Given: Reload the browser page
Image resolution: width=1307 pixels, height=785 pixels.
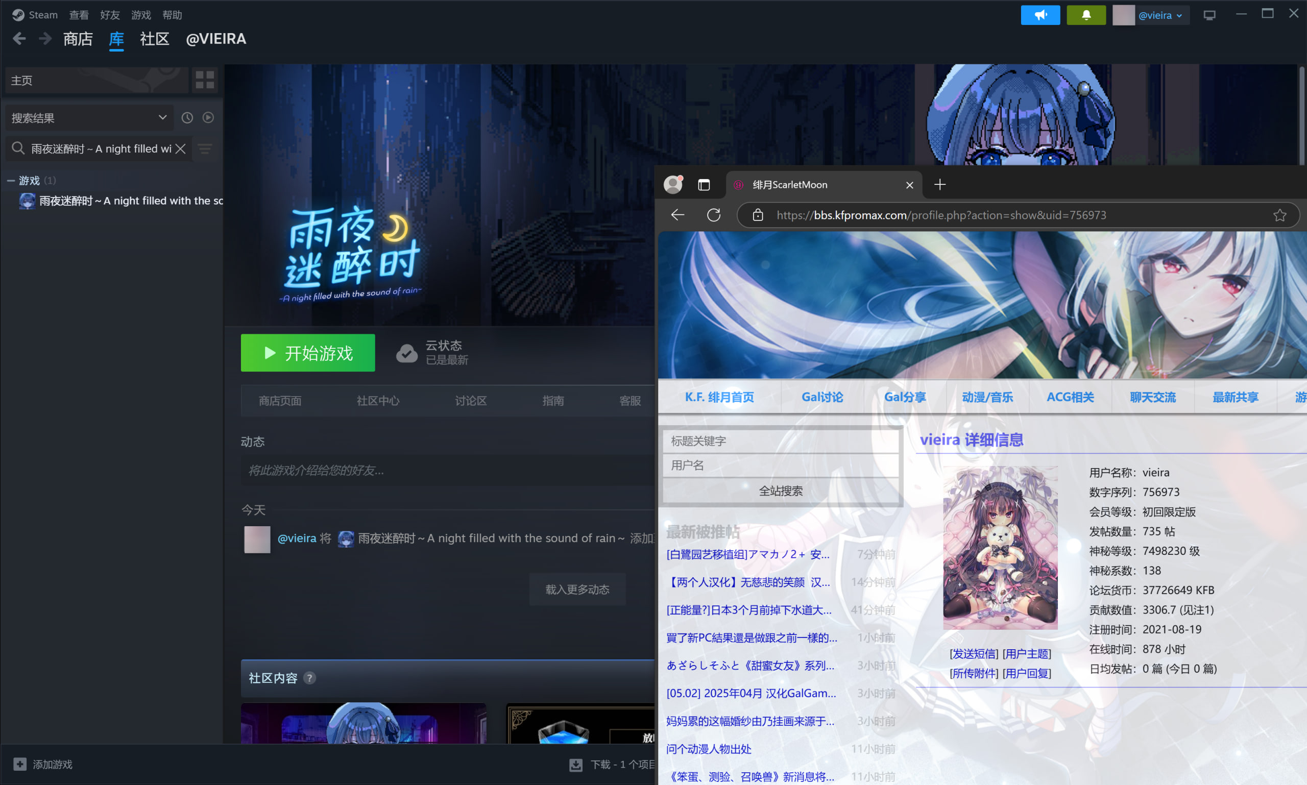Looking at the screenshot, I should click(714, 215).
